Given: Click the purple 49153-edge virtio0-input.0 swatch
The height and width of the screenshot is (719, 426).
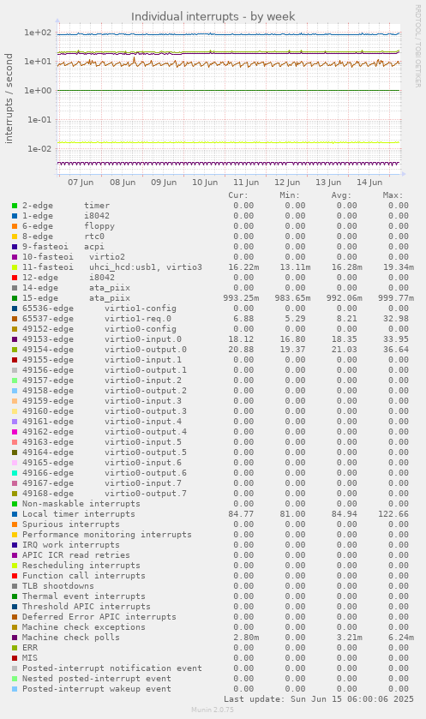Looking at the screenshot, I should [x=15, y=339].
